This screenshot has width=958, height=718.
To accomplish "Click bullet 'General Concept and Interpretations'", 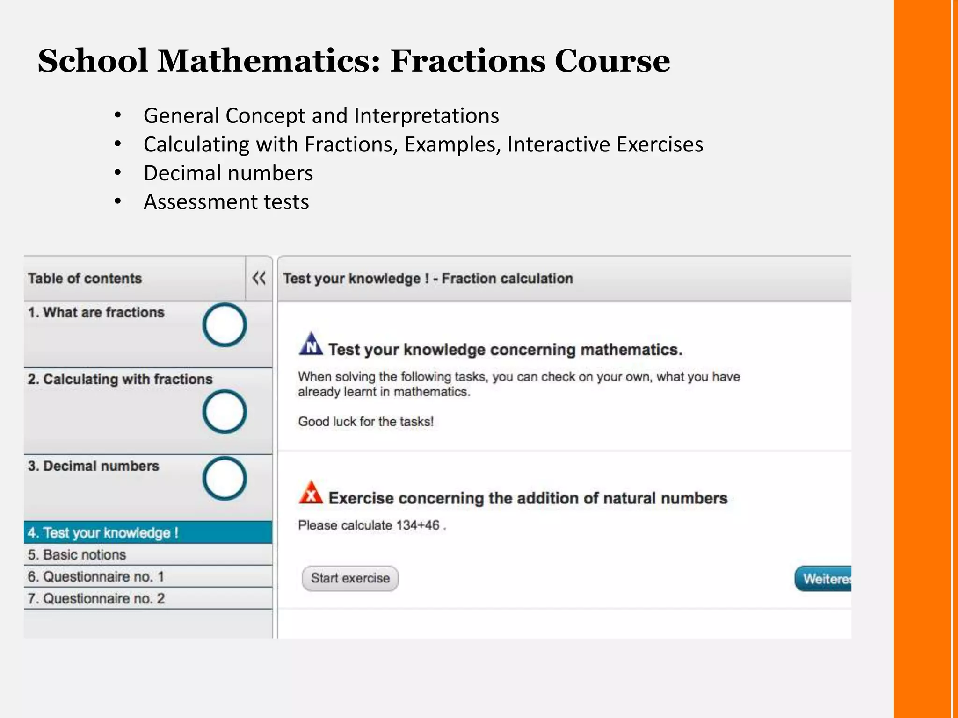I will click(321, 115).
